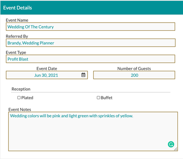Click the Number of Guests field

(x=134, y=75)
